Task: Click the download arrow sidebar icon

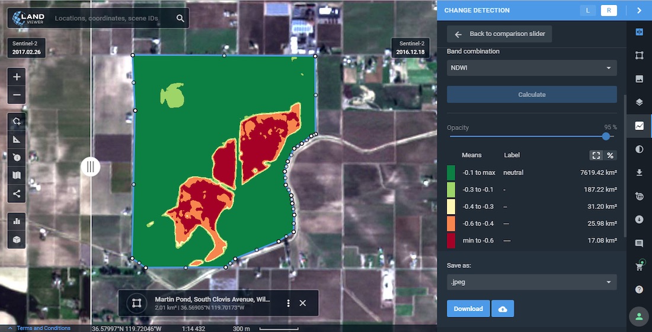Action: (640, 173)
